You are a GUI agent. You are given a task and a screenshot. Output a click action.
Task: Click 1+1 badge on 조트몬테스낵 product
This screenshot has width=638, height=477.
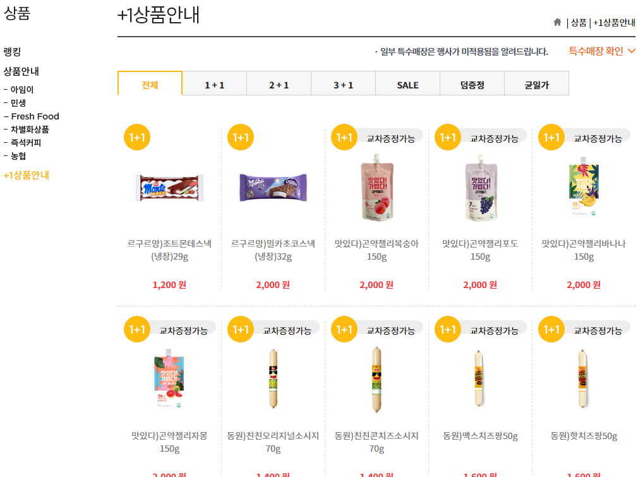click(137, 137)
